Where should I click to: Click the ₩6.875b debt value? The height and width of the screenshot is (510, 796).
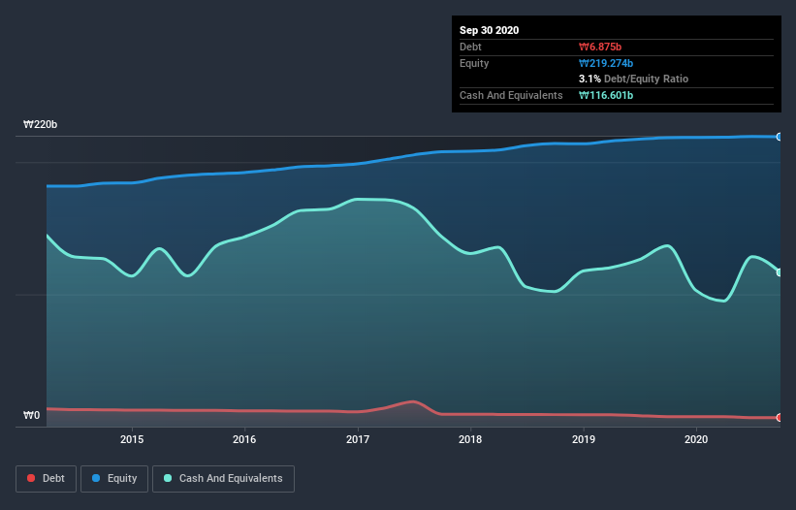[600, 47]
